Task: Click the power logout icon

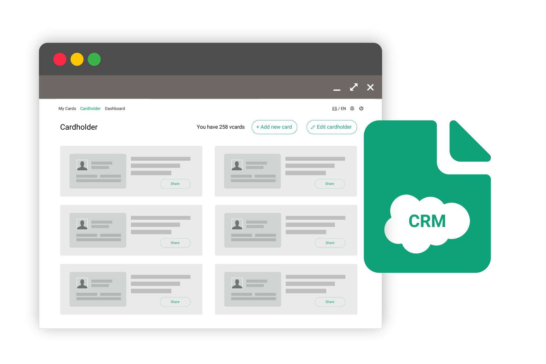Action: coord(361,108)
